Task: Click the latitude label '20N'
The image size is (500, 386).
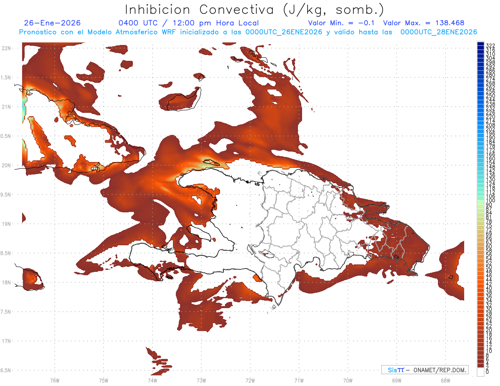Action: (x=6, y=165)
